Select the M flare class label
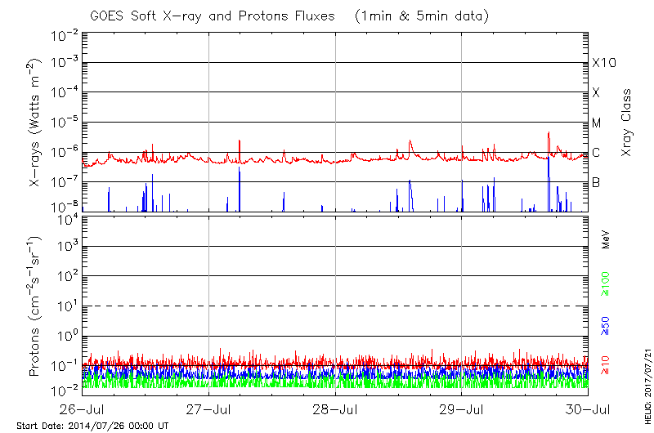The image size is (654, 433). pos(597,123)
